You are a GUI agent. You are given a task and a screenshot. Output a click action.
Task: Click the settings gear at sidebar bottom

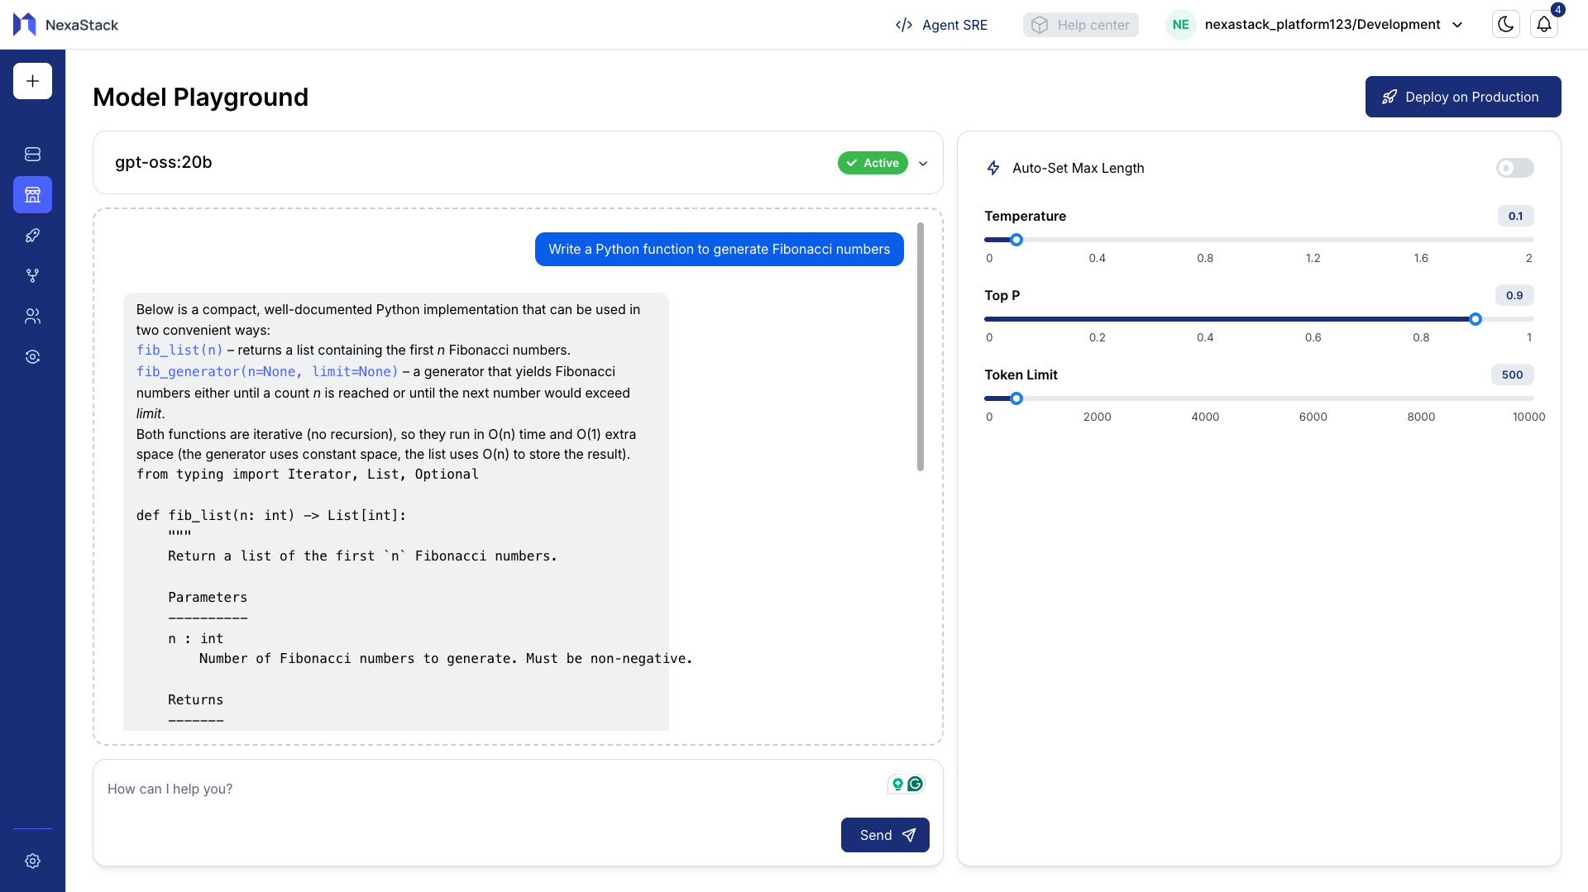(x=32, y=861)
